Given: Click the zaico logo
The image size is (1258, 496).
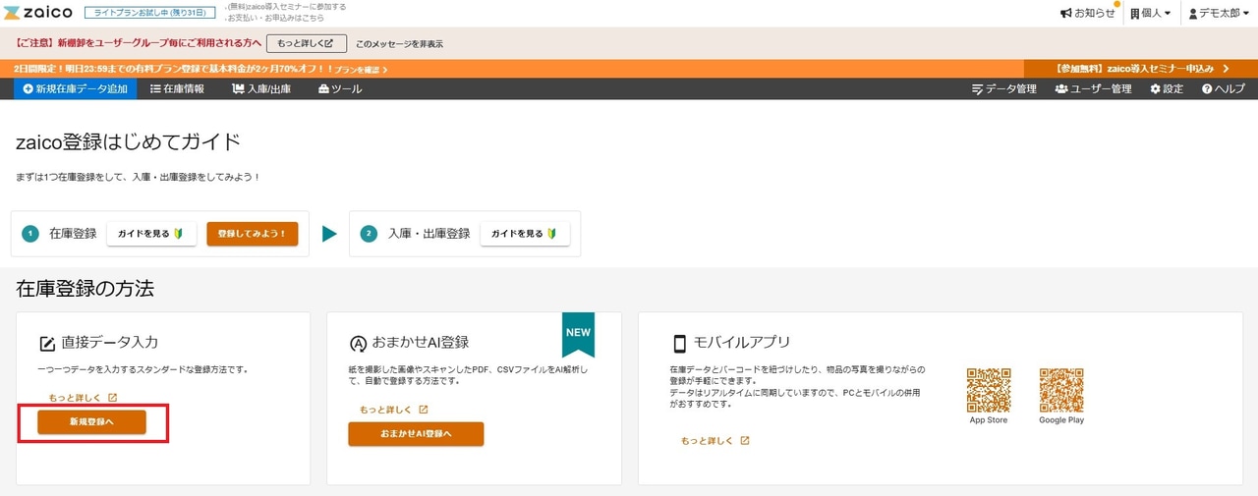Looking at the screenshot, I should coord(38,13).
